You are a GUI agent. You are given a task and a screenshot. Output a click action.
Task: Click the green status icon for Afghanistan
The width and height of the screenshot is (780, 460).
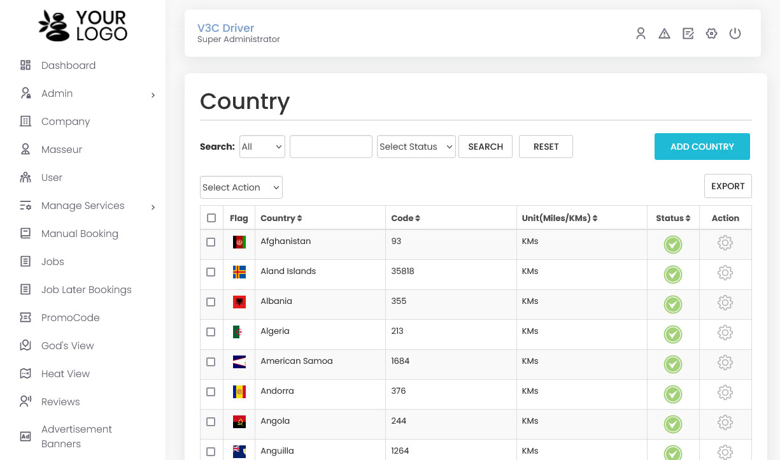click(673, 245)
